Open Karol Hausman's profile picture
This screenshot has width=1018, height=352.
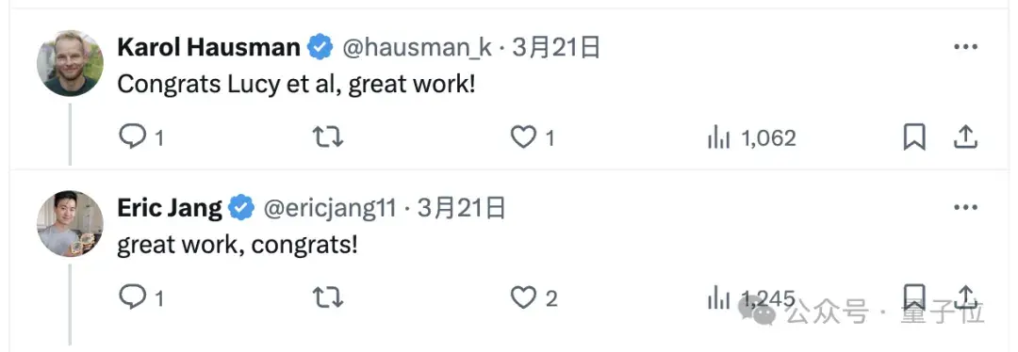(x=70, y=63)
